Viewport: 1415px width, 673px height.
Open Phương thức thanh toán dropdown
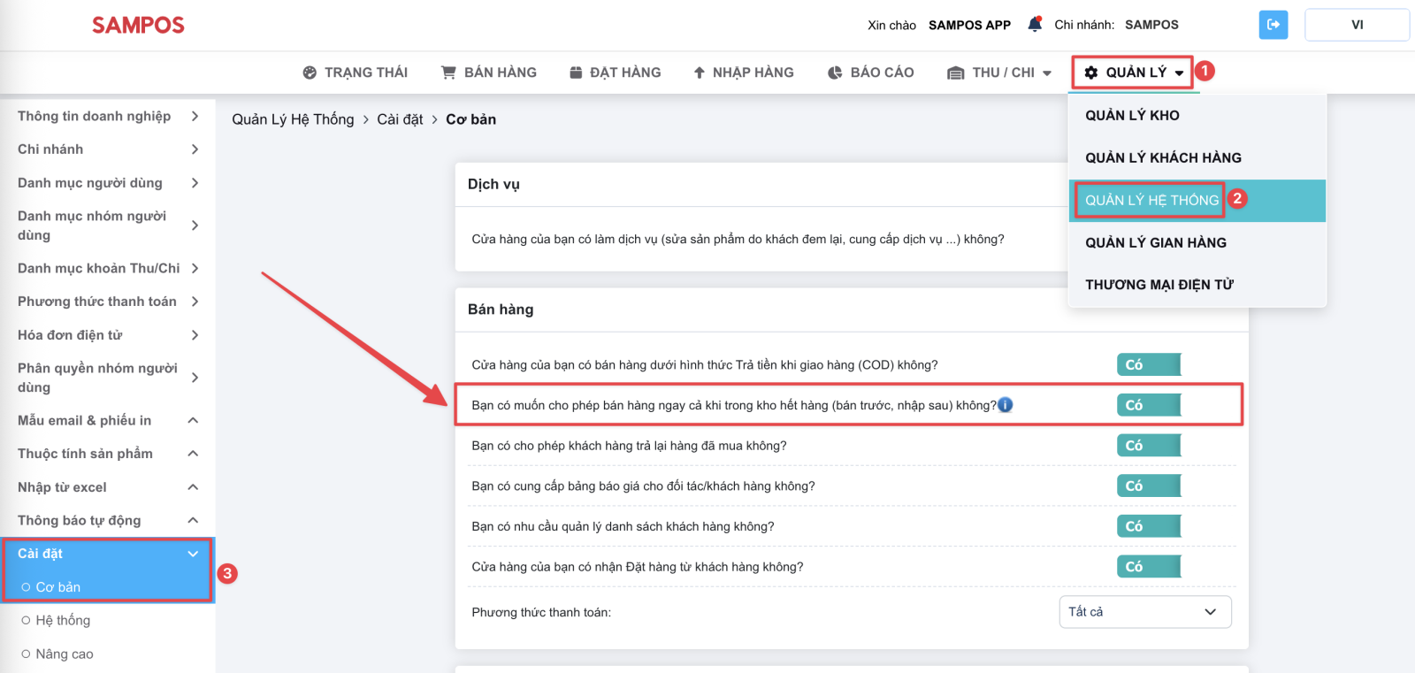tap(1144, 612)
